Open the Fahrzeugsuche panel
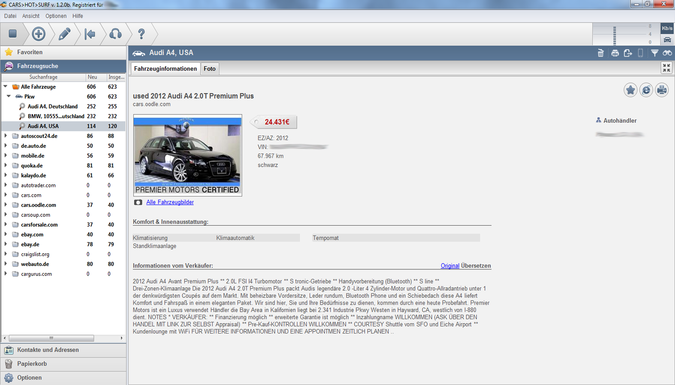Viewport: 675px width, 385px height. (63, 66)
